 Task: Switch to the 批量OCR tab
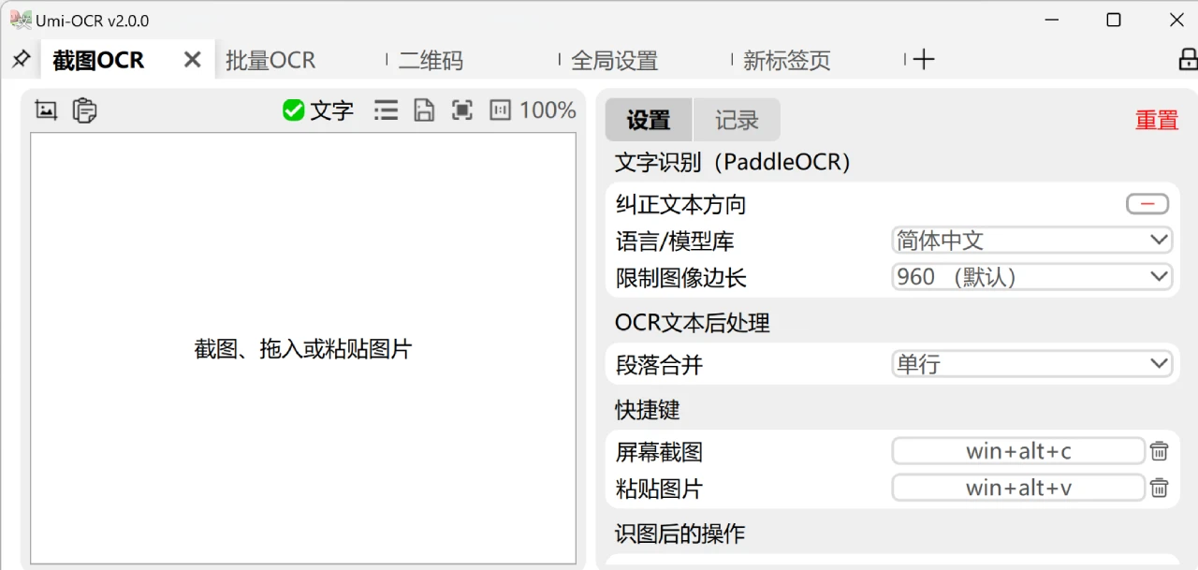coord(270,61)
